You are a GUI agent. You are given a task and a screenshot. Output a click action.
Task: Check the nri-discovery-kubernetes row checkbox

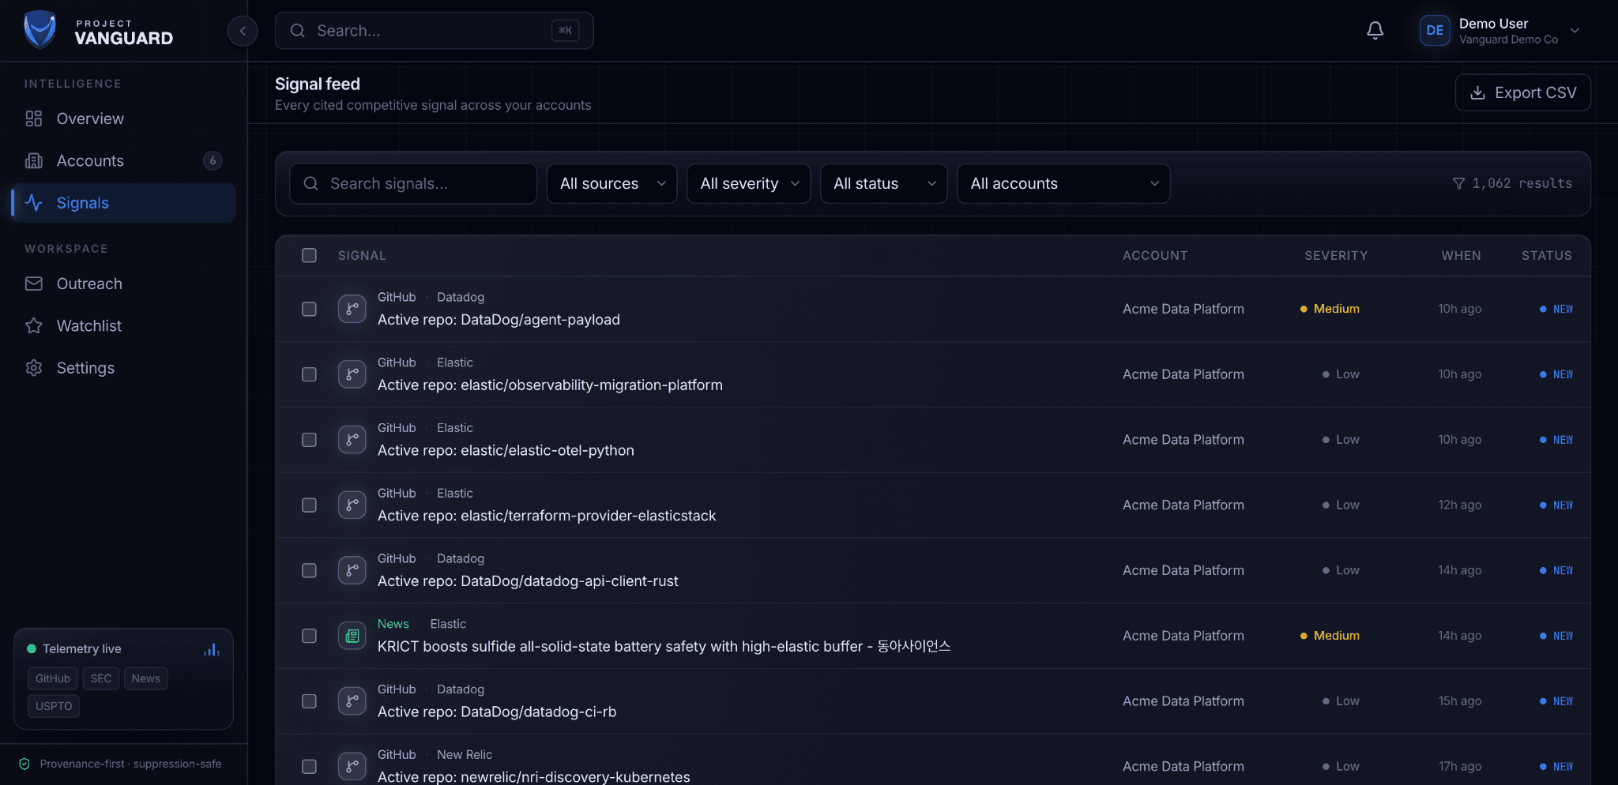[x=309, y=766]
